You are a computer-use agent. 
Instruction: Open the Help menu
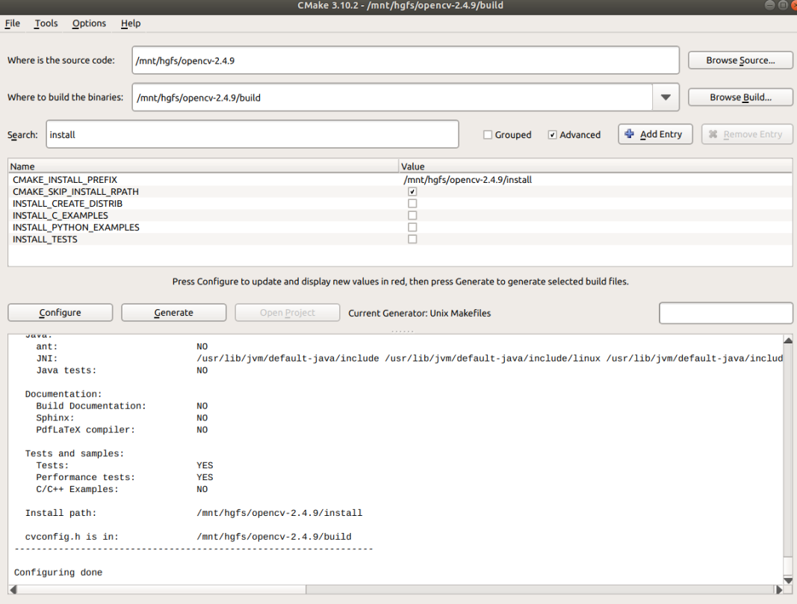[x=131, y=23]
